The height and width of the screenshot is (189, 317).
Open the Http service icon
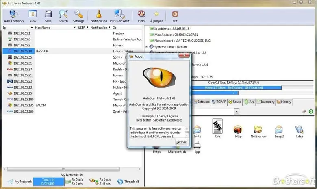pyautogui.click(x=238, y=131)
